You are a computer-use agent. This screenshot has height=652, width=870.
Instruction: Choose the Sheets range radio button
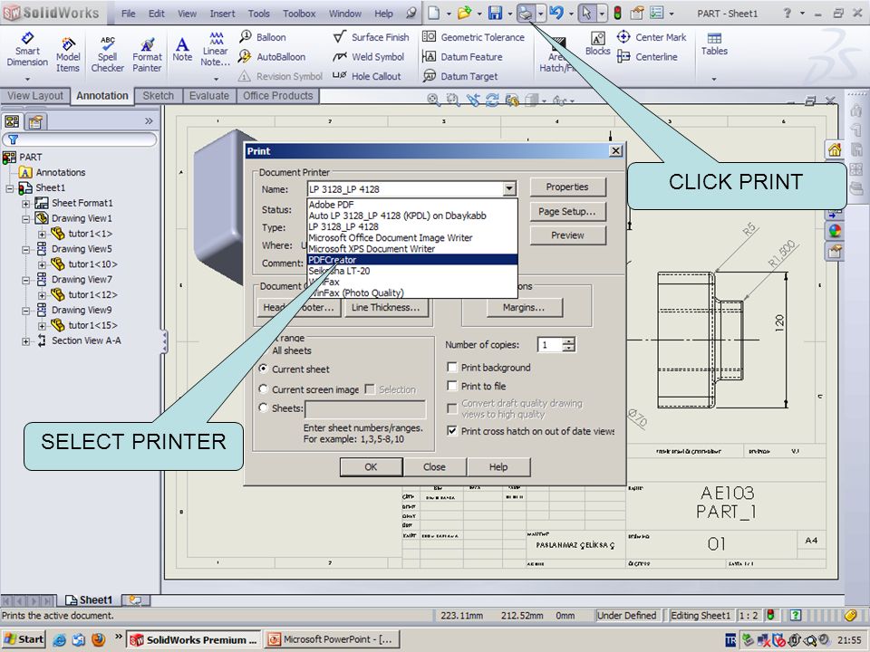[x=264, y=407]
